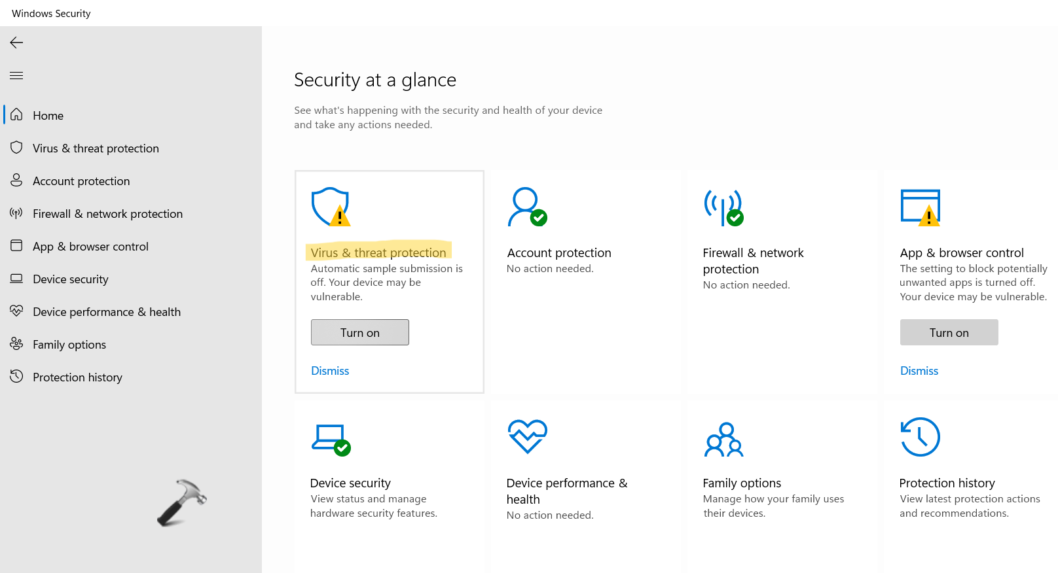The height and width of the screenshot is (573, 1058).
Task: Open Protection history from the sidebar
Action: (x=77, y=377)
